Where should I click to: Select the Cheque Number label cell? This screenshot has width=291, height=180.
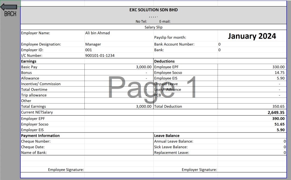36,141
